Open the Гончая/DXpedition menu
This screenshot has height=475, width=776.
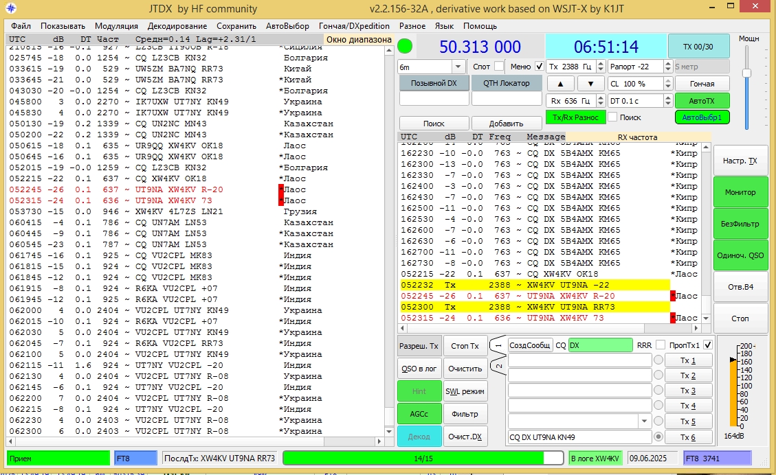[x=354, y=25]
